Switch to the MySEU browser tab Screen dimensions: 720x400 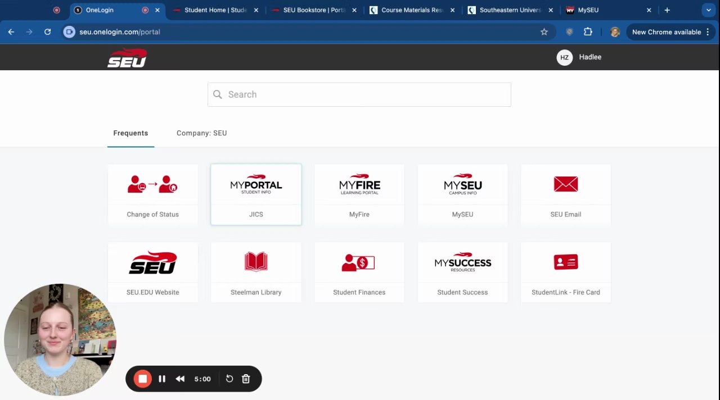tap(609, 10)
